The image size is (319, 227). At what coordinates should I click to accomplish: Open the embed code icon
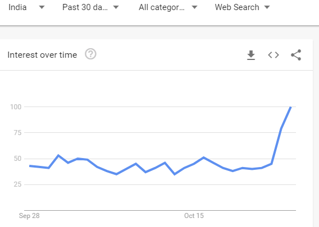pos(274,55)
